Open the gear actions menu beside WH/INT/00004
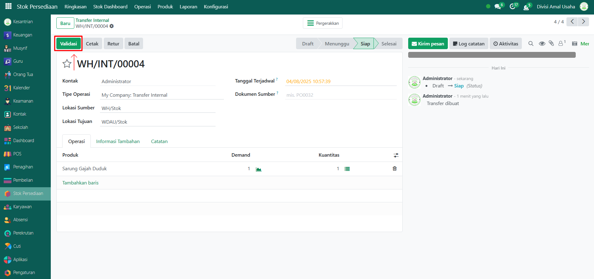Viewport: 594px width, 279px height. [x=112, y=26]
